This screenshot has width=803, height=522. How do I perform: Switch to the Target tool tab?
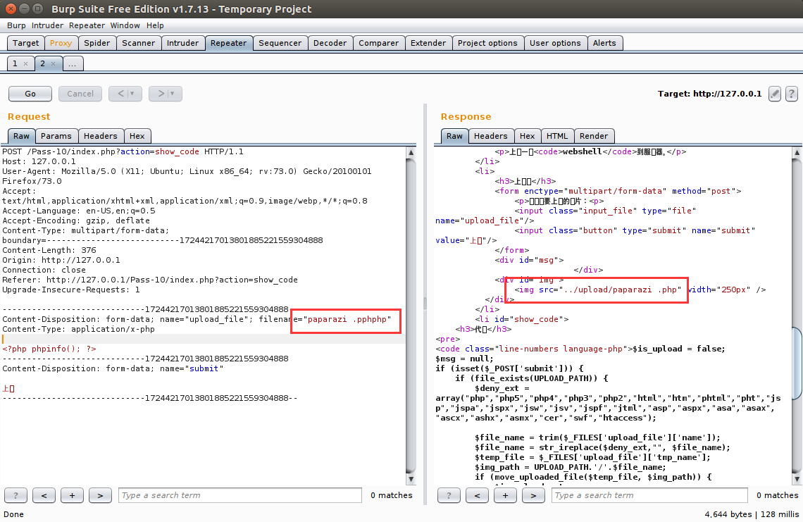tap(25, 43)
